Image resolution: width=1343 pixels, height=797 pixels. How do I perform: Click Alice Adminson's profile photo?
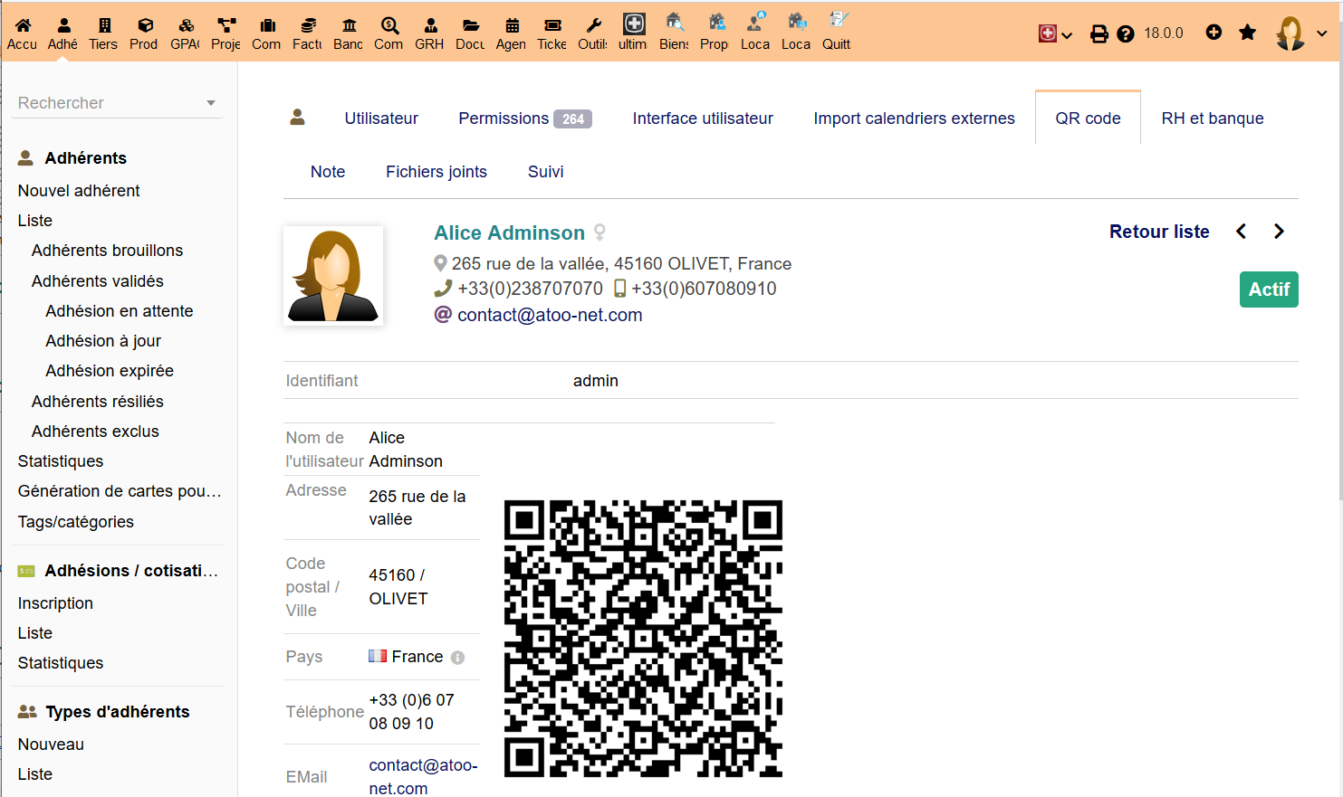click(x=333, y=276)
